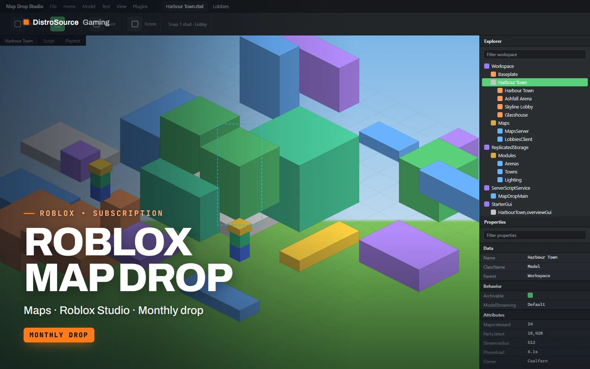Click the Parent value 'Workspace'
This screenshot has height=369, width=590.
(539, 276)
